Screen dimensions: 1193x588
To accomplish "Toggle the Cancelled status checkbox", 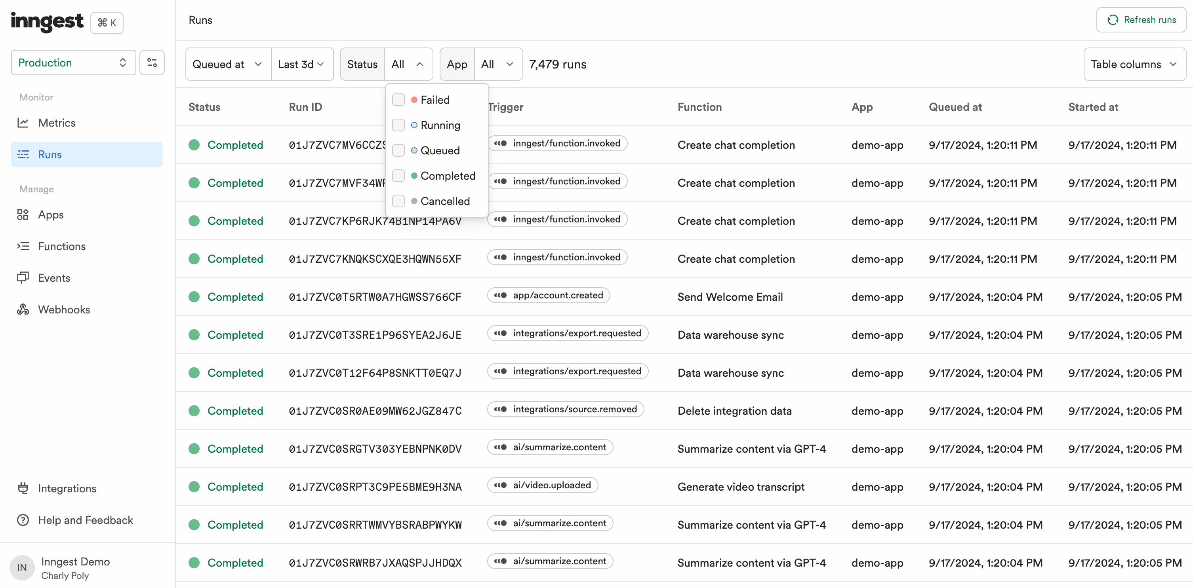I will click(x=398, y=201).
